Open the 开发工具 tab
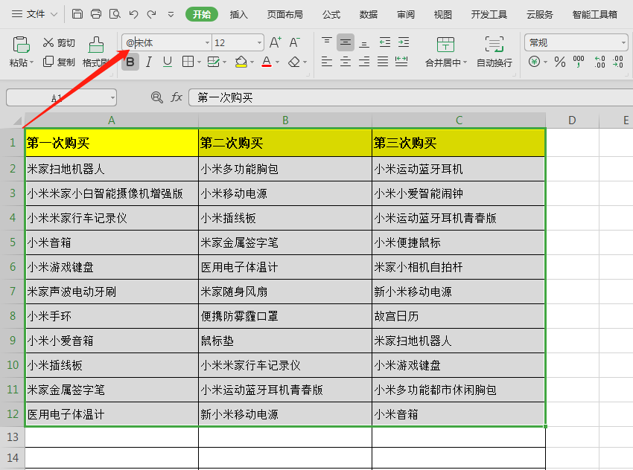633x470 pixels. tap(489, 15)
